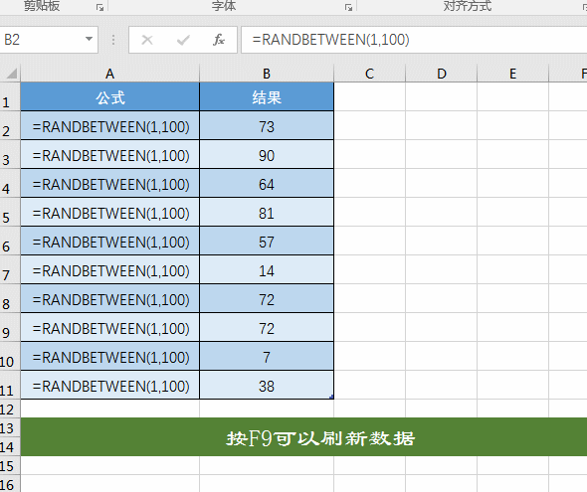Click result cell showing 72 in row 8
This screenshot has width=587, height=492.
267,299
